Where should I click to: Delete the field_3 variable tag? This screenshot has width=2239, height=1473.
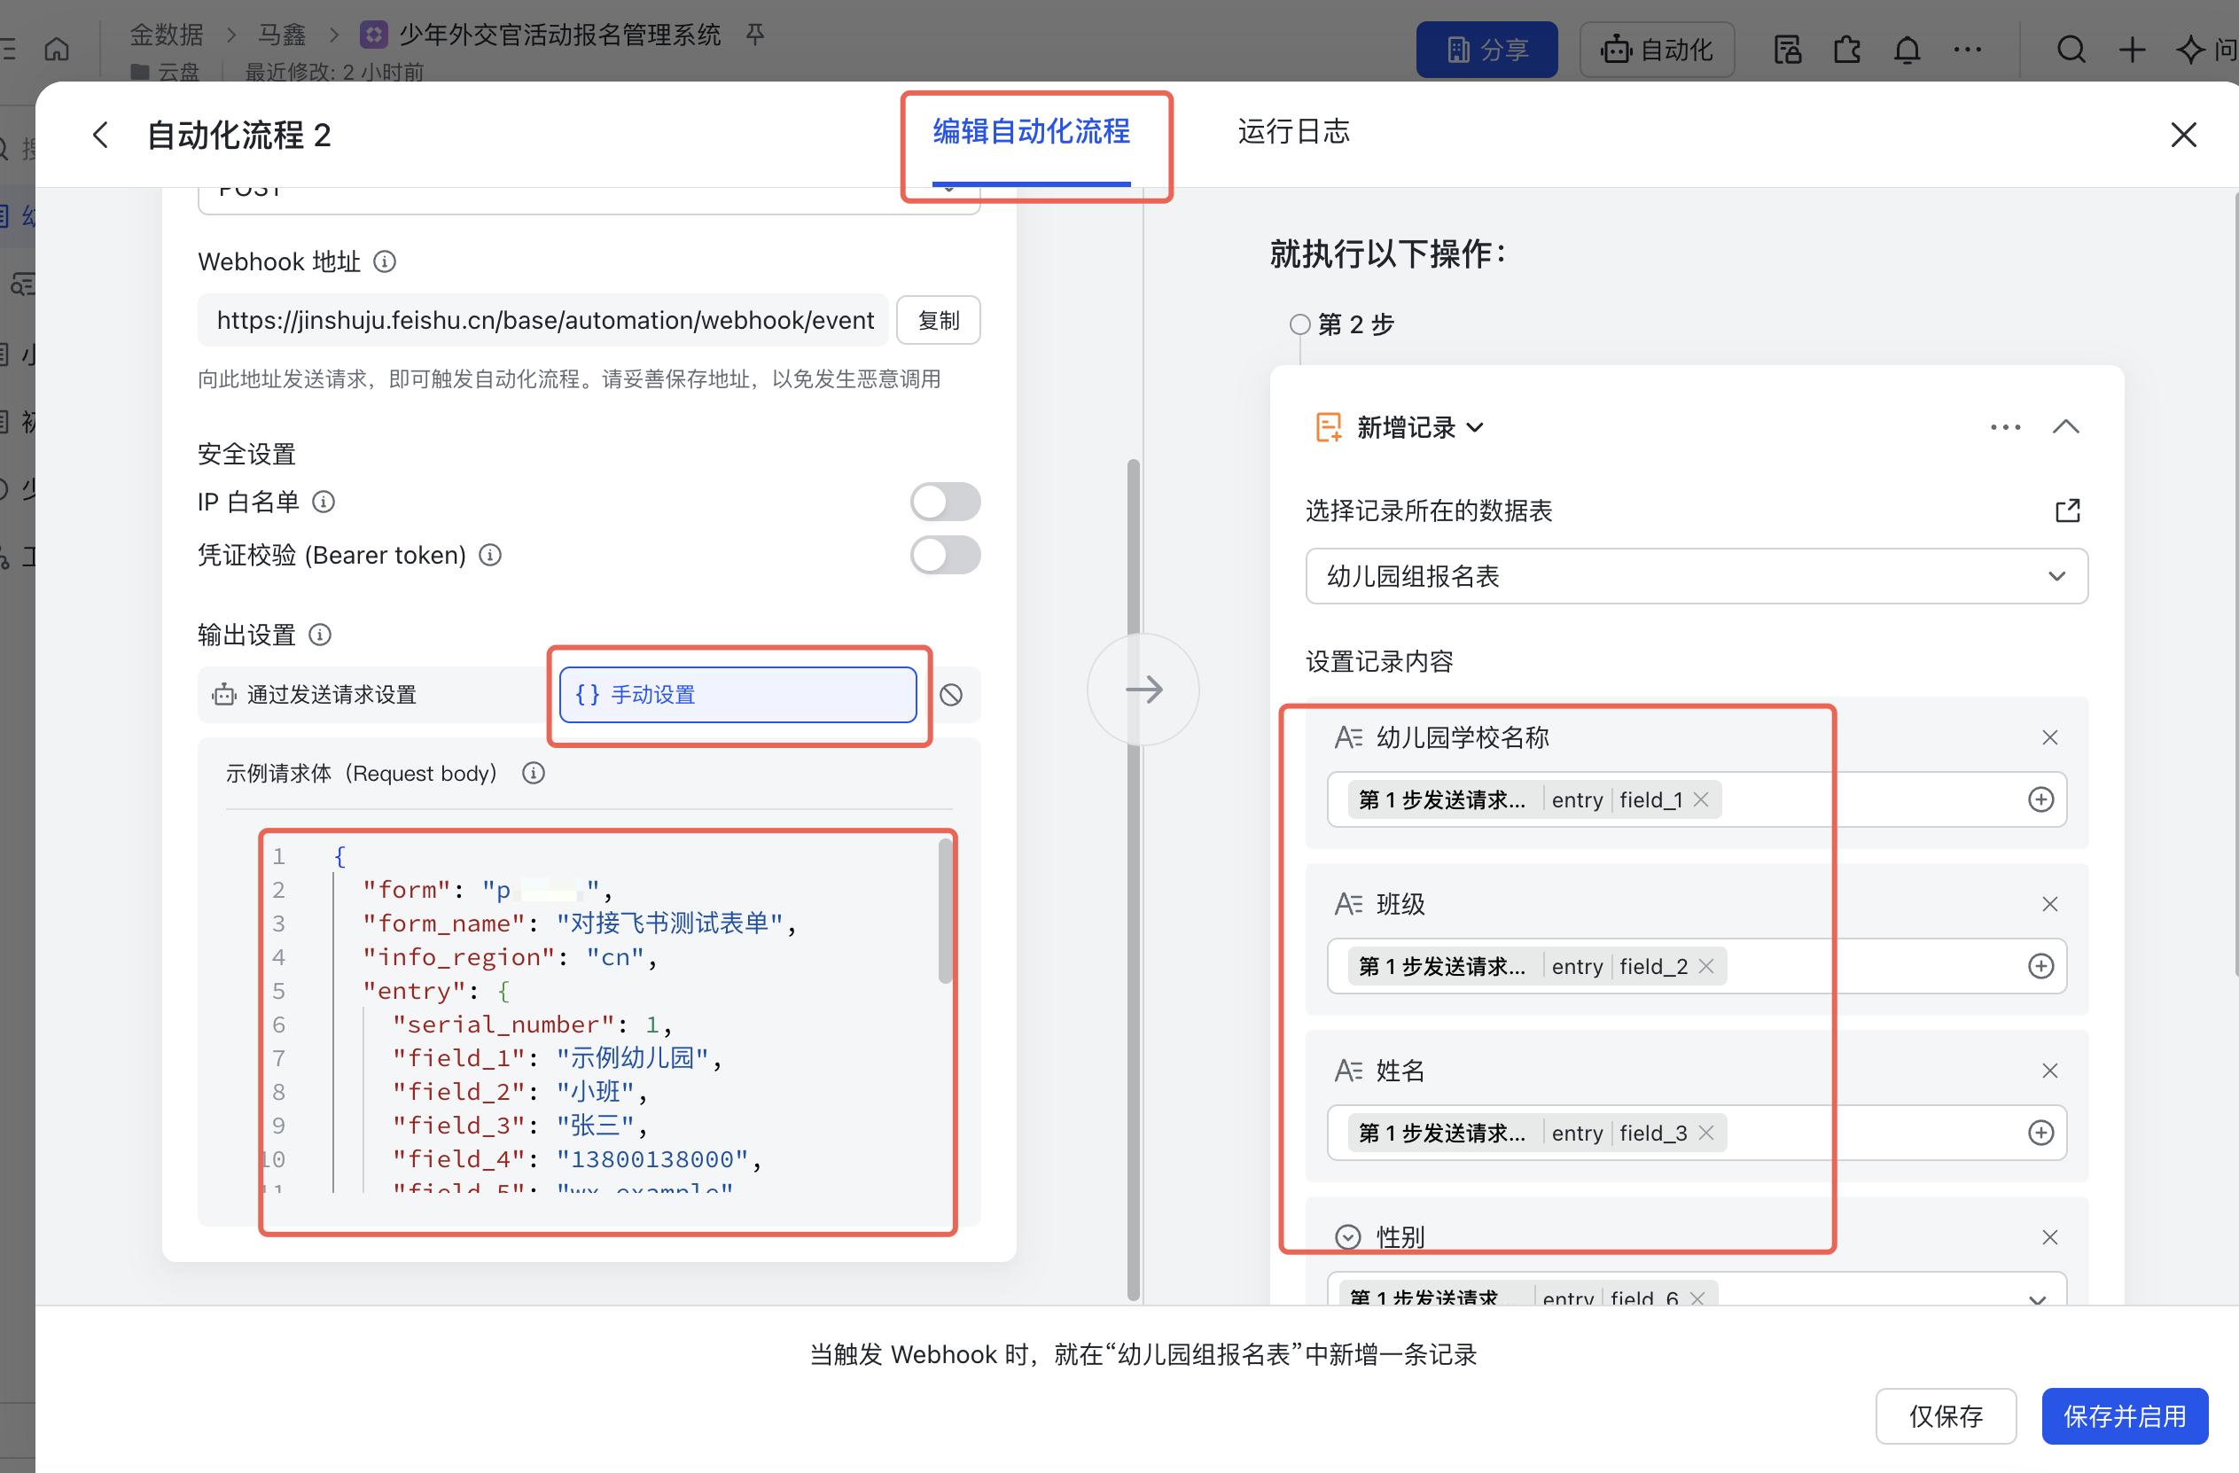(1705, 1133)
